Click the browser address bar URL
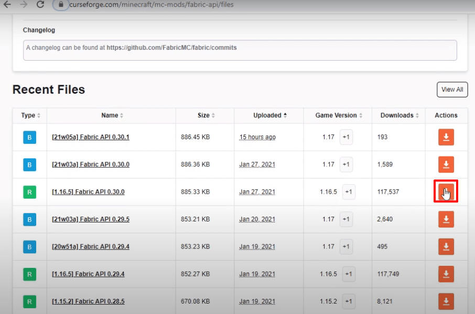The width and height of the screenshot is (475, 314). (x=152, y=5)
